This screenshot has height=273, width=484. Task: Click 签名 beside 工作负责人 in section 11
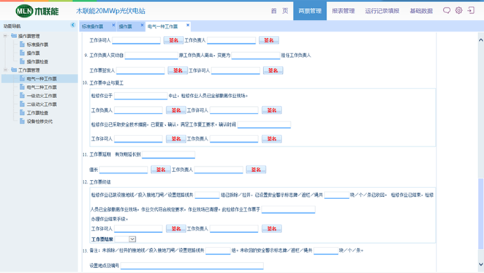[256, 169]
